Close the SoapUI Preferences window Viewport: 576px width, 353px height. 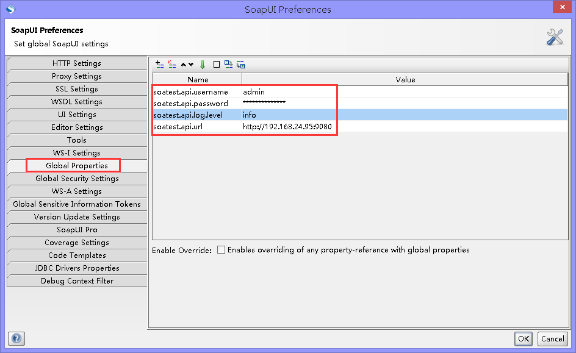(x=562, y=7)
